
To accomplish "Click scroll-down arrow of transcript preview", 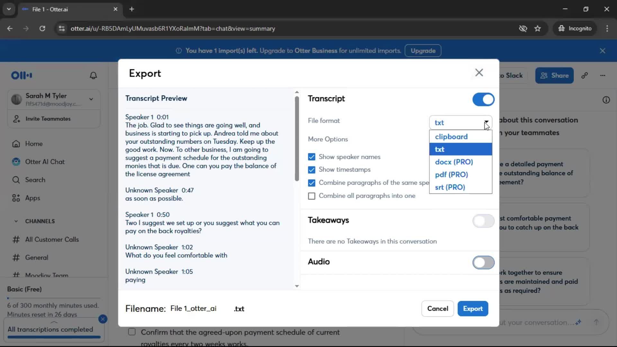I will click(297, 286).
